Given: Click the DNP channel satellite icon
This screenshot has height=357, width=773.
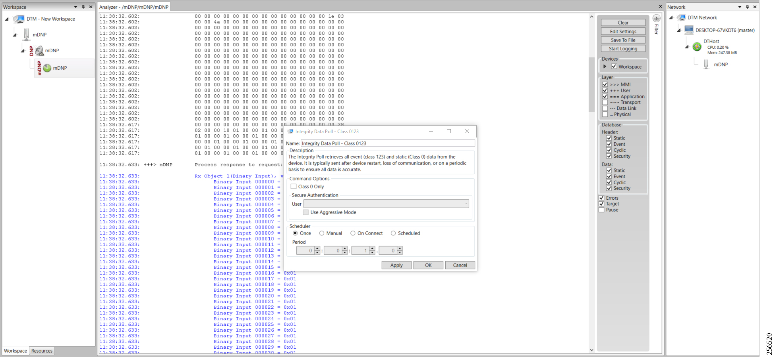Looking at the screenshot, I should [x=39, y=50].
